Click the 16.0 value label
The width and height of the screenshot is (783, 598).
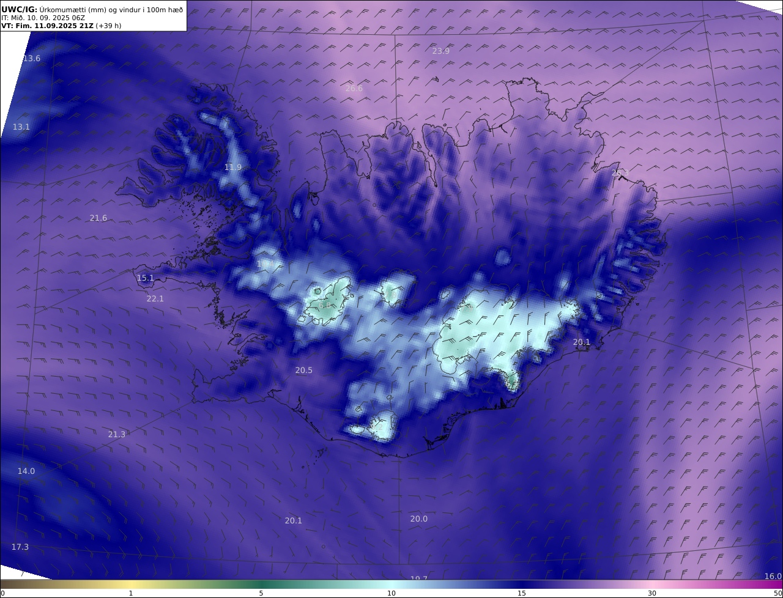[x=773, y=577]
